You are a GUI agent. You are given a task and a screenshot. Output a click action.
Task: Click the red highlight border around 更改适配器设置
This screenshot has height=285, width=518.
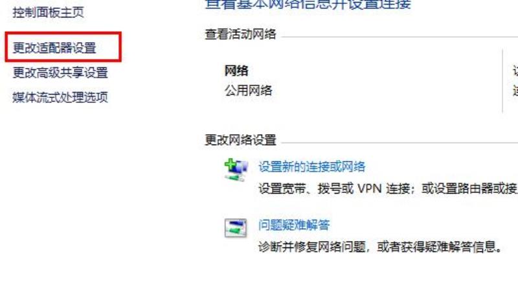tap(63, 34)
